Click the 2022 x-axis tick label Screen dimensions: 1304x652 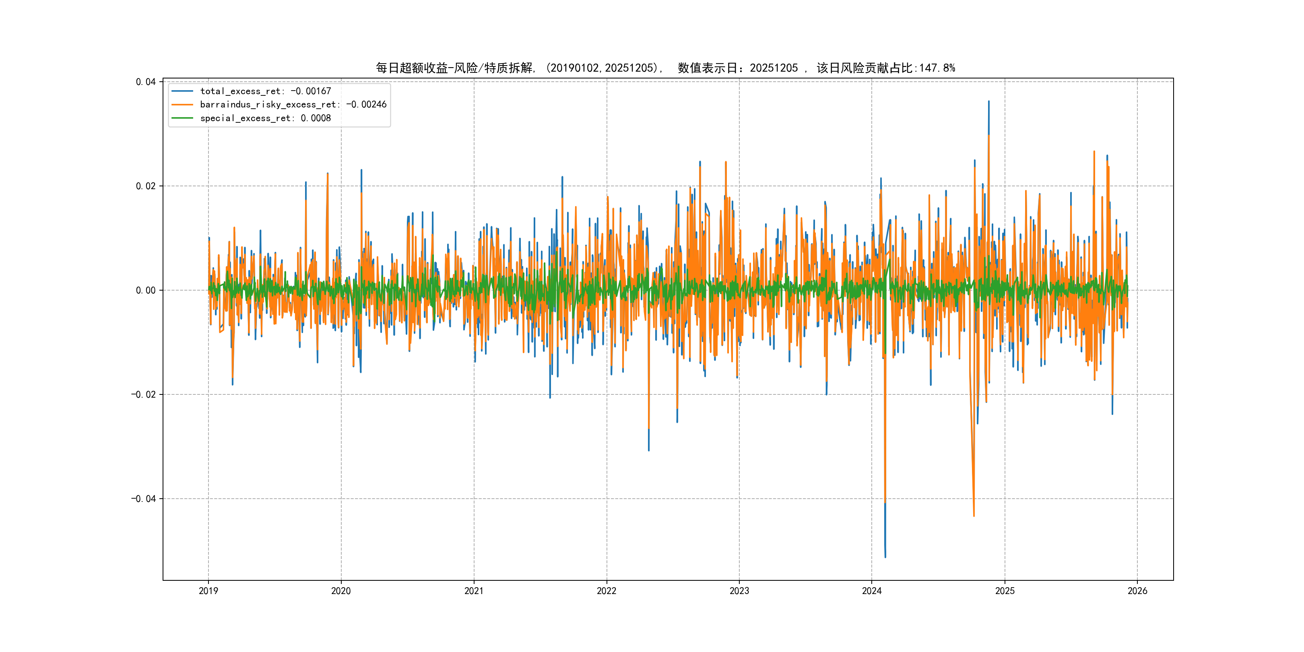[x=607, y=591]
